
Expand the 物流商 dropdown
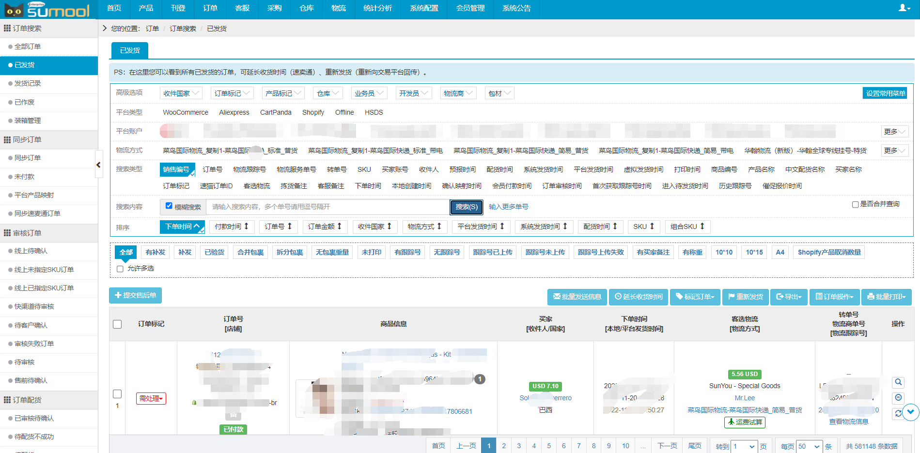coord(458,93)
